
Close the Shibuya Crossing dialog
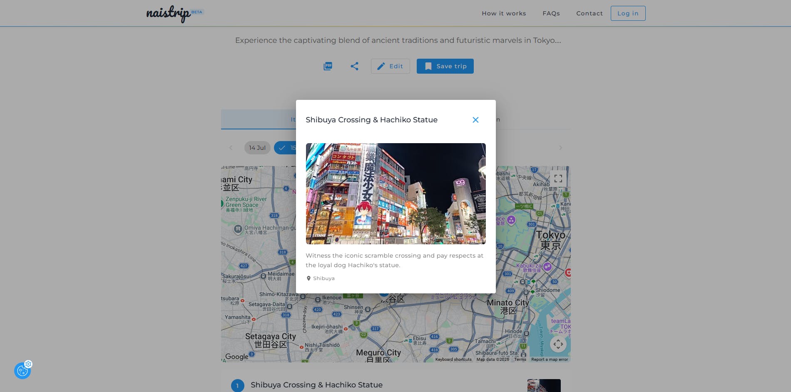(475, 120)
